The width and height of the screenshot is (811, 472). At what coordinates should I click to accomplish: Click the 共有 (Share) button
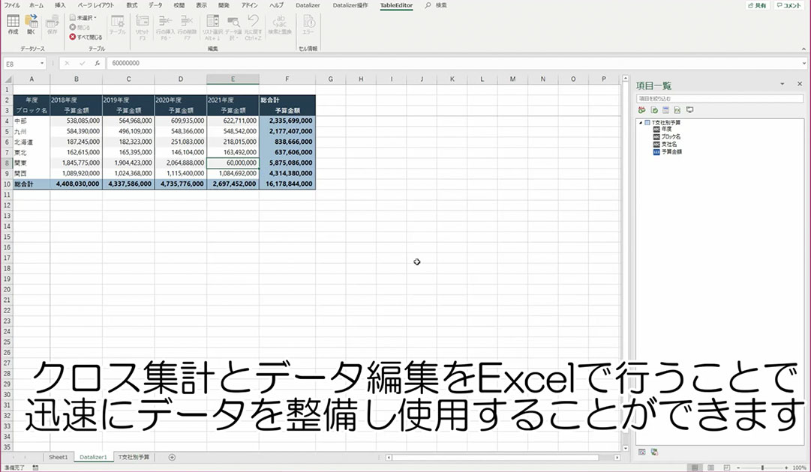[757, 5]
